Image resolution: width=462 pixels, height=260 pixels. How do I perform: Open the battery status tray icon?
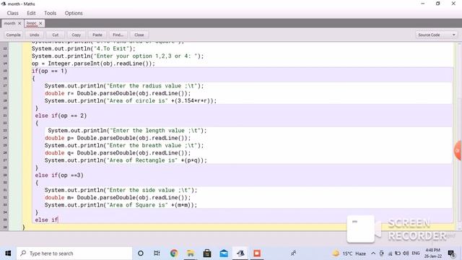pyautogui.click(x=398, y=253)
